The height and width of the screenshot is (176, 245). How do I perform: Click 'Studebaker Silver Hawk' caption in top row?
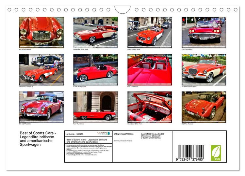click(81, 49)
